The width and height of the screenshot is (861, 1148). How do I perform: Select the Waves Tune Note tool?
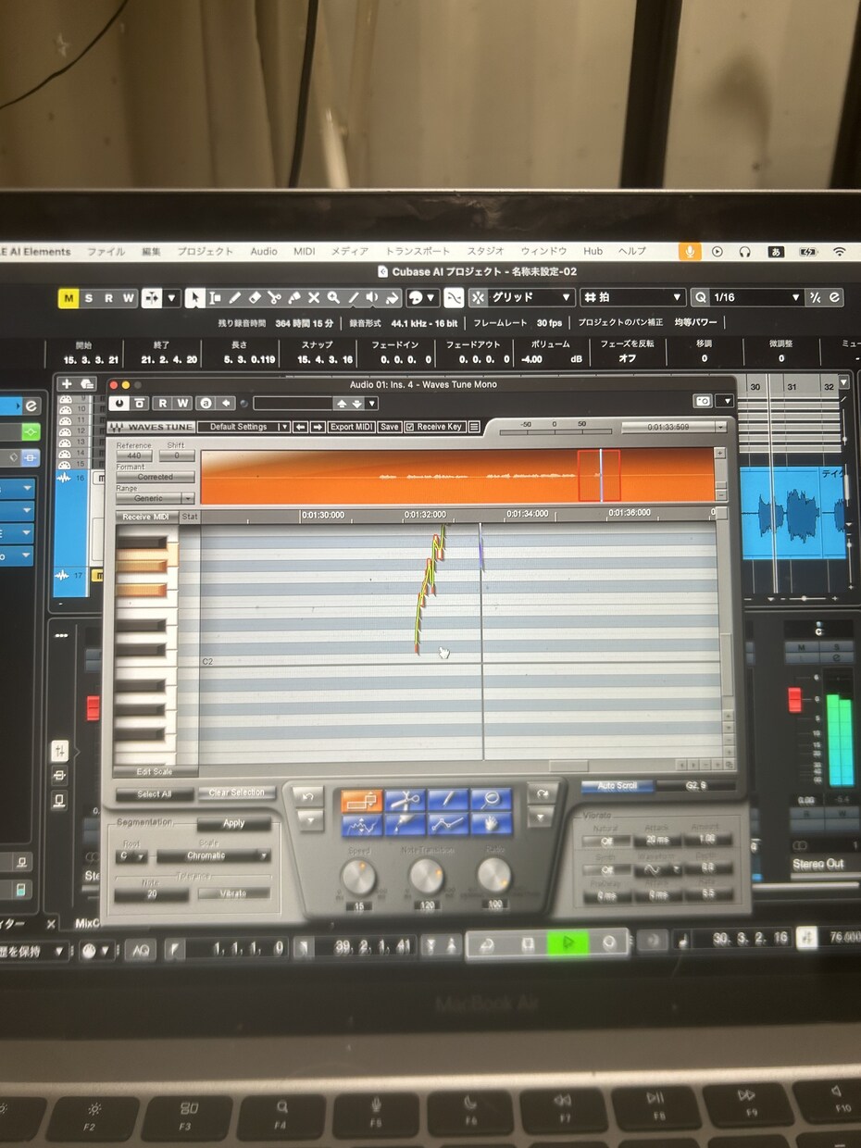pos(362,800)
